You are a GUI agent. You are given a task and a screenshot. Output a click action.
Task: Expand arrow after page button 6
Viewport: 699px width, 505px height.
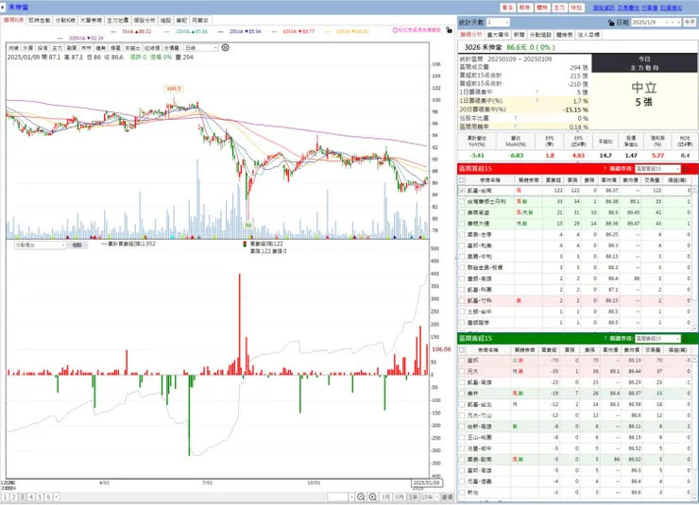pos(56,497)
